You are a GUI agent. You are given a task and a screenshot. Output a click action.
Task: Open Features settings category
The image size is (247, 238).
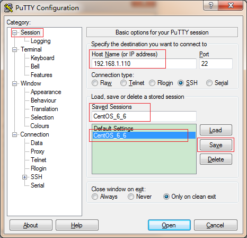click(x=41, y=75)
